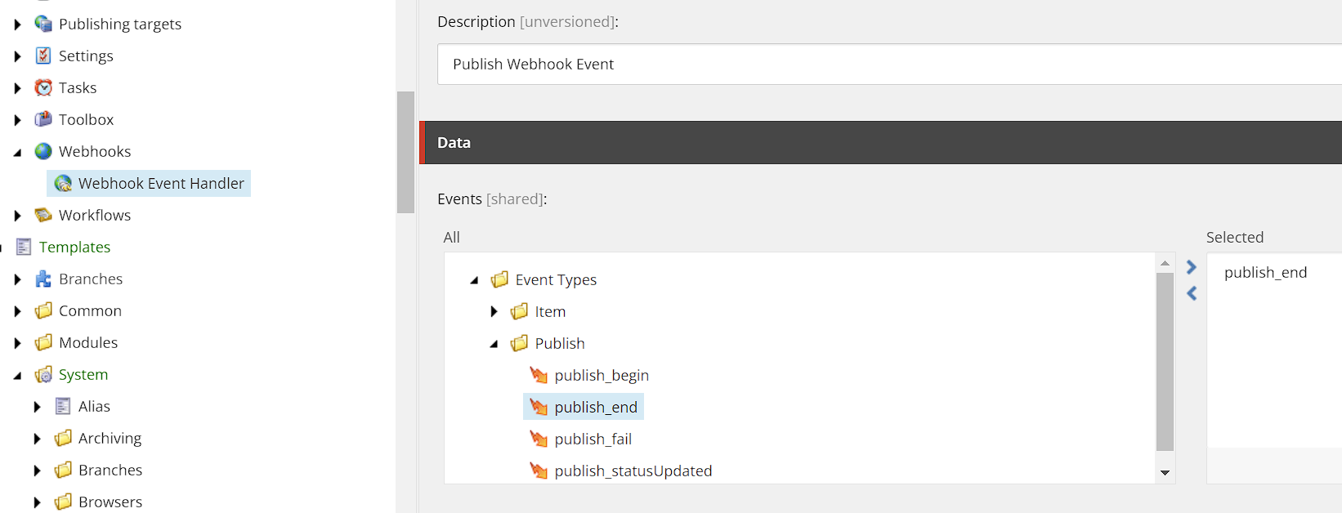Image resolution: width=1342 pixels, height=513 pixels.
Task: Click the publish_end event icon in All list
Action: [539, 407]
